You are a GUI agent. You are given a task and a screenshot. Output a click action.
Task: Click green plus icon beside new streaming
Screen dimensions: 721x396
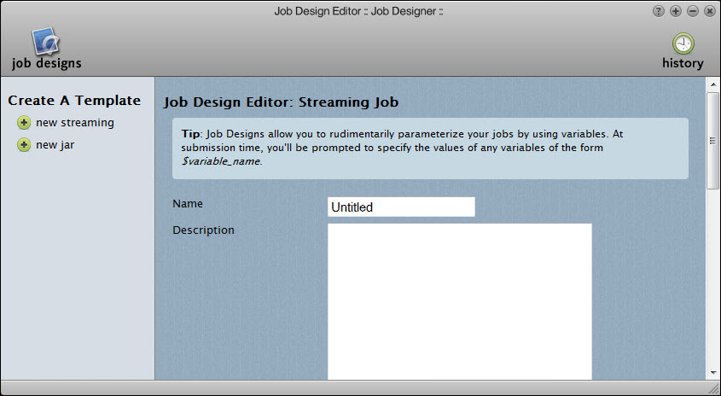click(x=24, y=123)
